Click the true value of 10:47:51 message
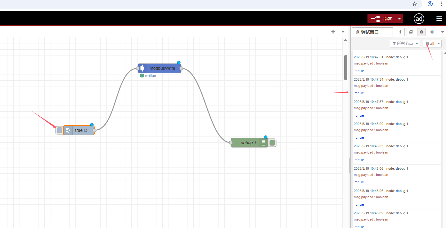 [359, 71]
